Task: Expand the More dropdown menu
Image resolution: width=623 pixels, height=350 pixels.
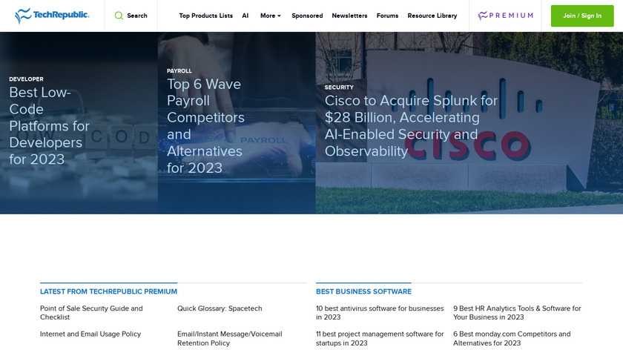Action: click(270, 16)
